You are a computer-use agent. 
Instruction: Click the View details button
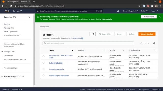[149, 17]
